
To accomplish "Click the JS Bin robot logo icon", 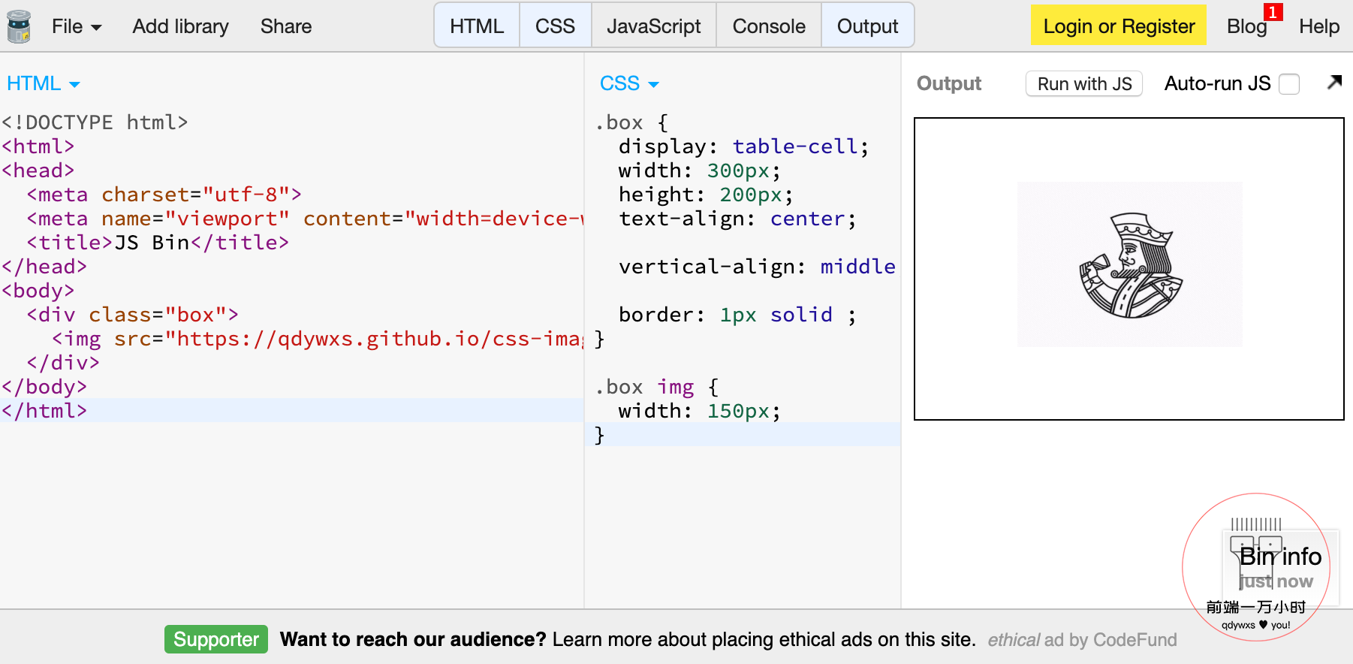I will tap(19, 26).
